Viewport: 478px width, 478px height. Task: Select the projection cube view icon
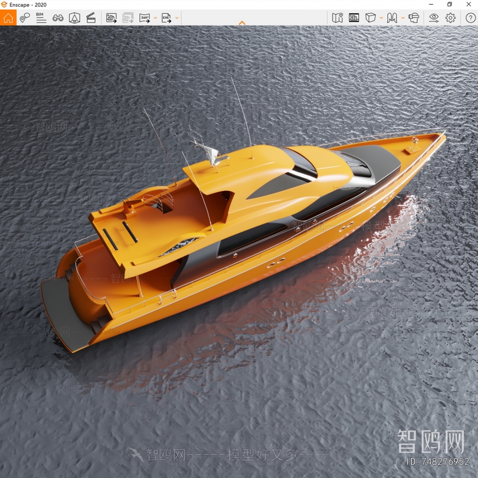point(370,18)
